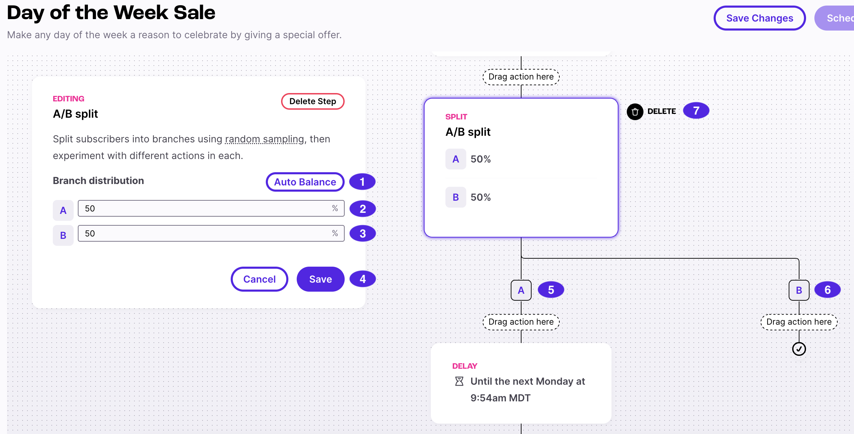Select branch A node on the flow

click(x=521, y=290)
